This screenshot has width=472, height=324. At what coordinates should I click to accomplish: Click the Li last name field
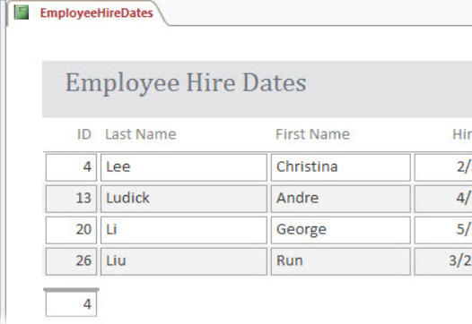pos(184,230)
